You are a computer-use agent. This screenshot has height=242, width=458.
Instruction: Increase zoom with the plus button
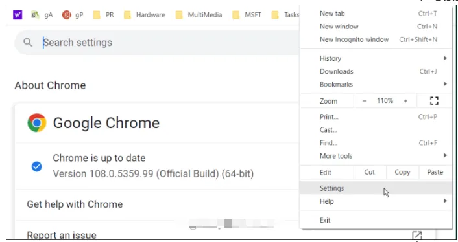pyautogui.click(x=405, y=101)
